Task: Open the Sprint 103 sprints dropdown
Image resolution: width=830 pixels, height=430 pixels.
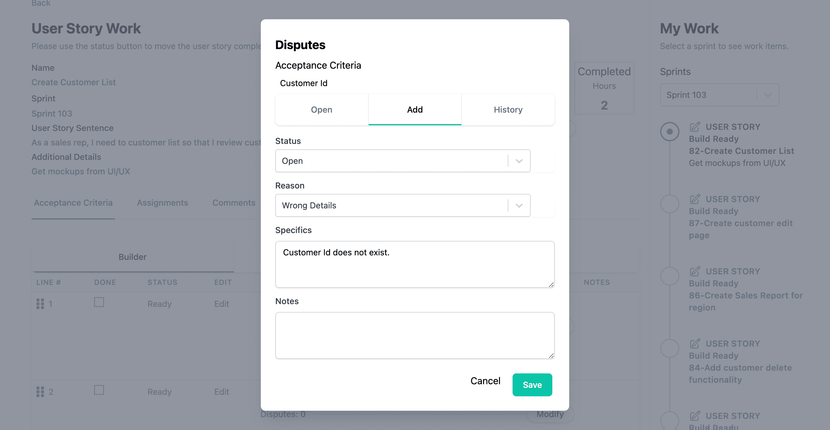Action: [719, 95]
